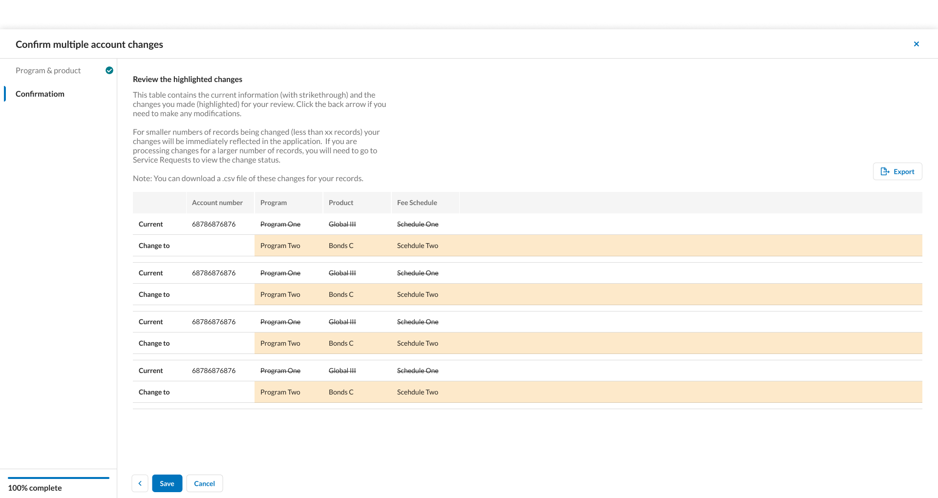Click the green completed checkmark icon
This screenshot has width=938, height=498.
tap(109, 70)
